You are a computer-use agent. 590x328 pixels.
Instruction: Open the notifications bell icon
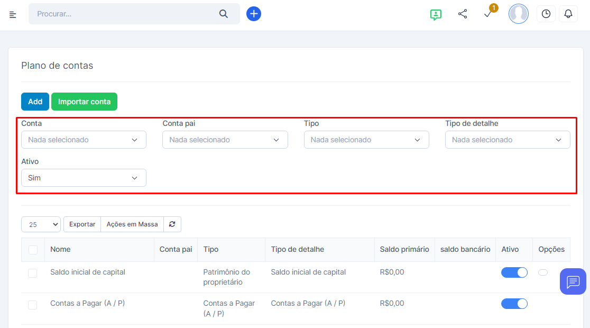coord(568,14)
